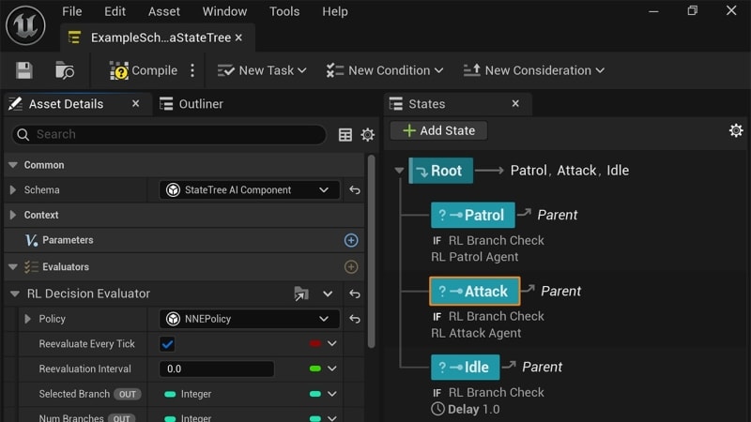
Task: Open the New Condition dropdown
Action: click(385, 70)
